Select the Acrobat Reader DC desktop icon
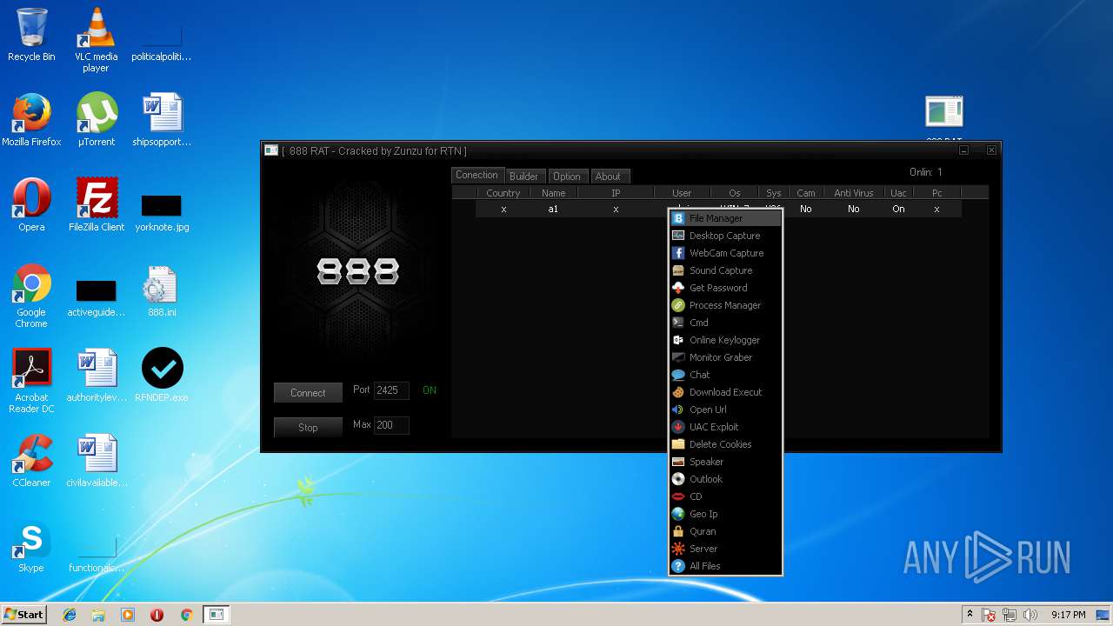Viewport: 1113px width, 626px height. pyautogui.click(x=31, y=381)
